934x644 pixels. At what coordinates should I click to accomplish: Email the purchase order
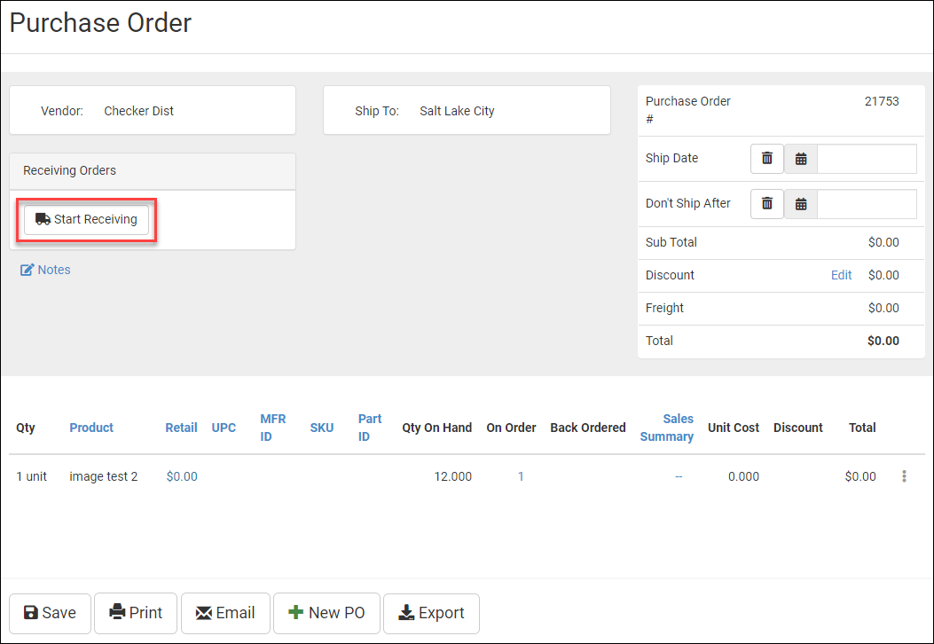tap(225, 613)
